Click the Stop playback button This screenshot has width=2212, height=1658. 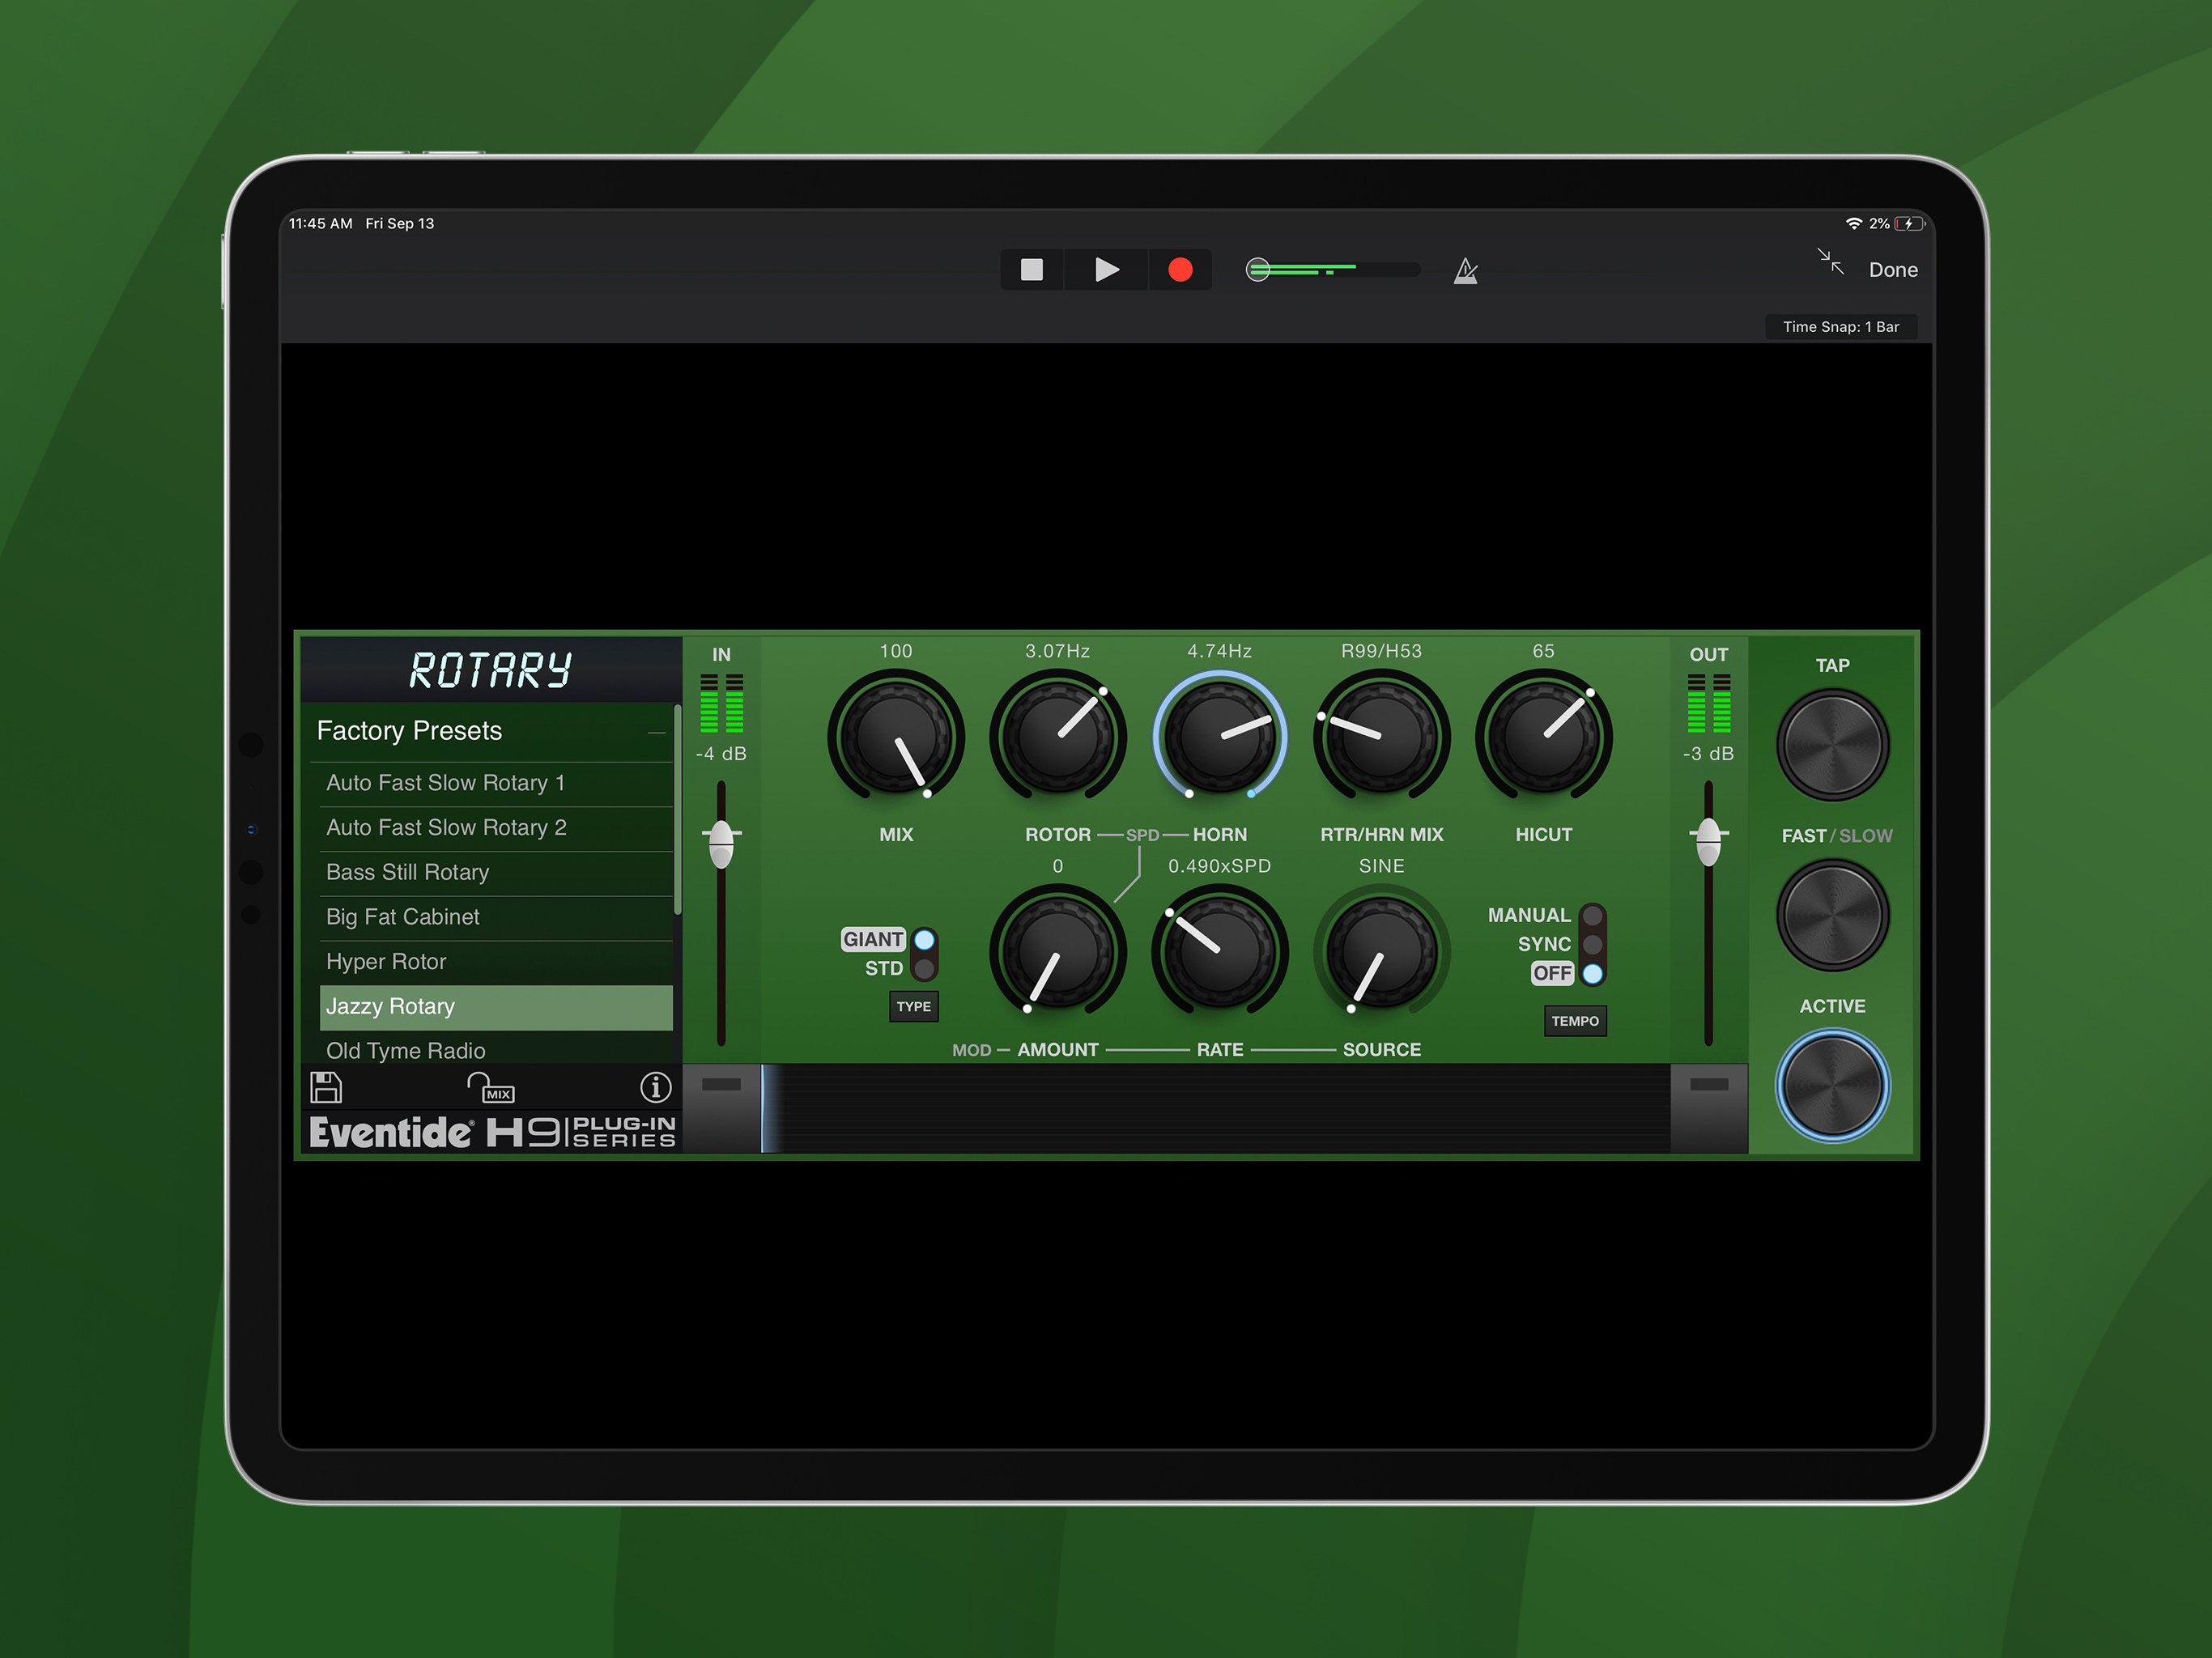[x=1031, y=270]
